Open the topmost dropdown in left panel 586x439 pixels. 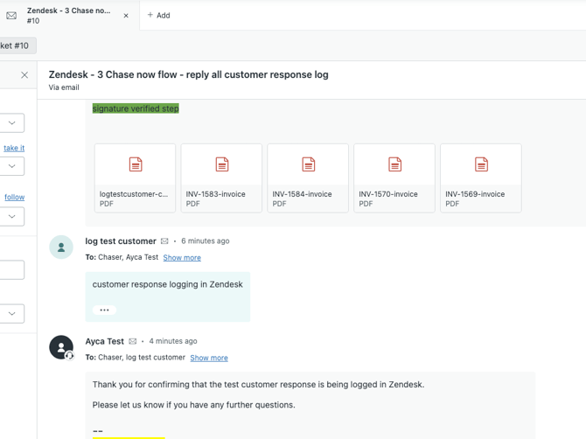[x=12, y=123]
